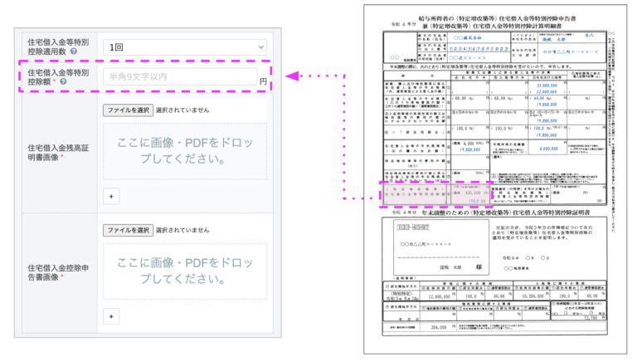Expand the 1回 dropdown using its chevron arrow
This screenshot has height=362, width=637.
(x=261, y=48)
